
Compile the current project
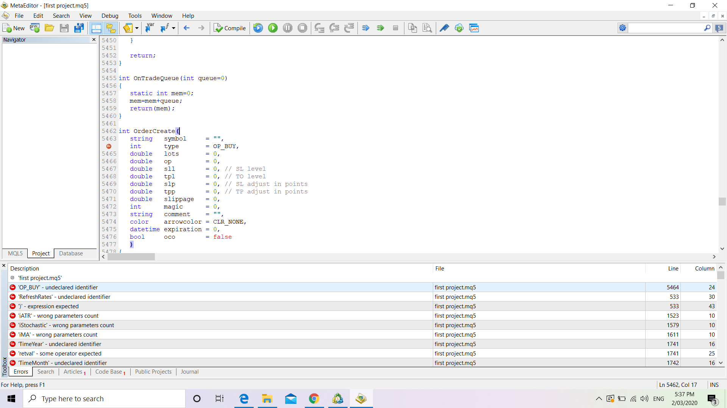point(229,28)
